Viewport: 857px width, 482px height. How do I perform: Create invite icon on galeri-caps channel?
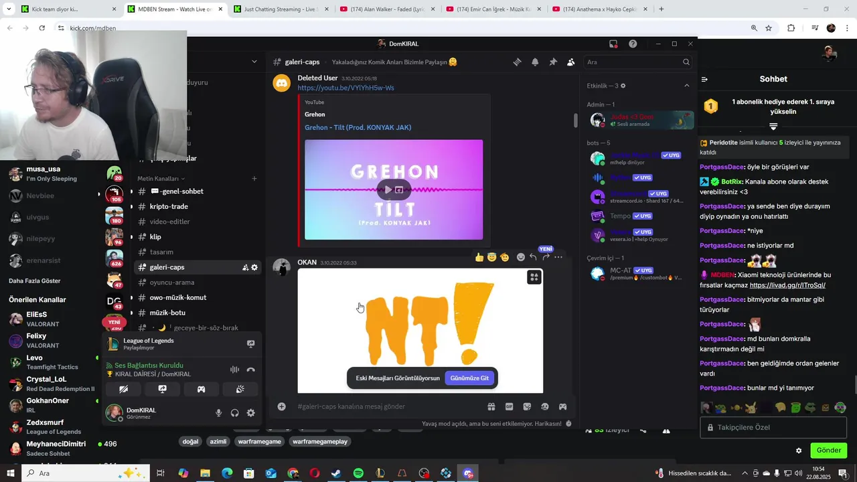pyautogui.click(x=245, y=267)
